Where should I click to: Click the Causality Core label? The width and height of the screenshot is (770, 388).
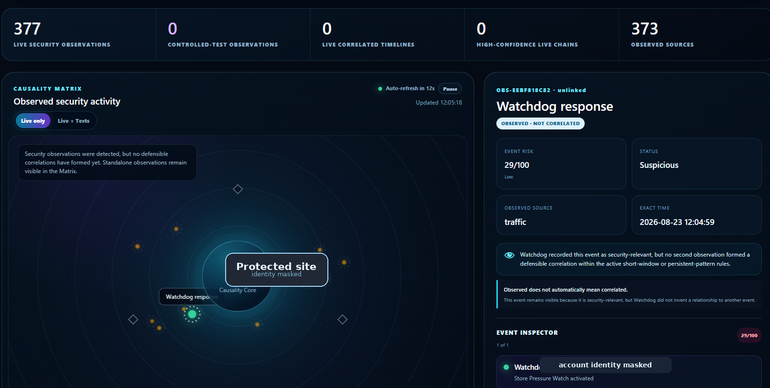click(238, 290)
